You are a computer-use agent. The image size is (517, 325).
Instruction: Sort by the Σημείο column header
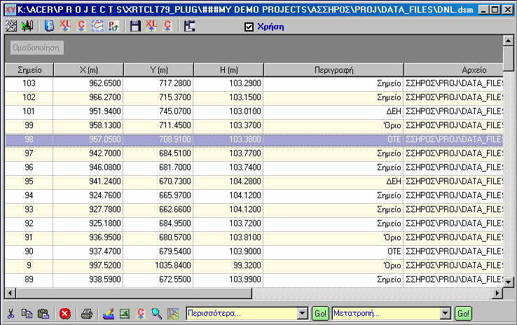[29, 70]
